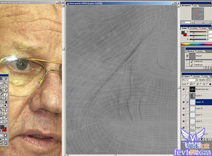Select the Paintbrush tool in toolbox
Viewport: 212px width, 156px height.
(5, 95)
